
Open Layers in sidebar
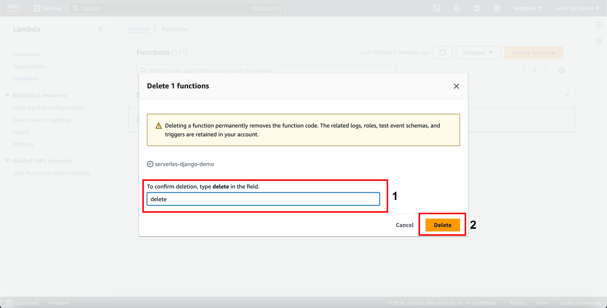point(21,132)
